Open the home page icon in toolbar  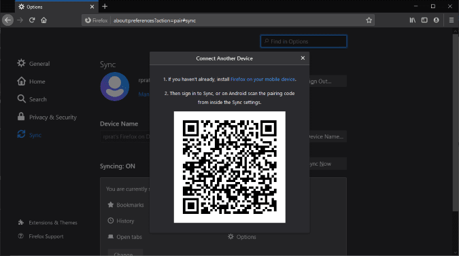44,20
